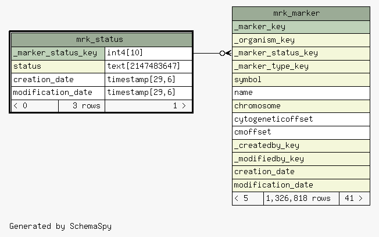This screenshot has width=379, height=237.
Task: Select the chromosome column in mrk_marker
Action: (301, 106)
